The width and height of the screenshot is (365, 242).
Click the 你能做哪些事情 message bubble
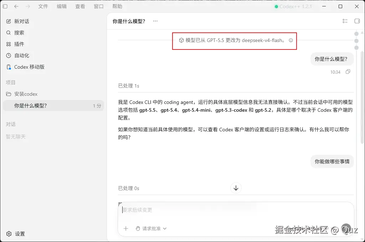332,162
